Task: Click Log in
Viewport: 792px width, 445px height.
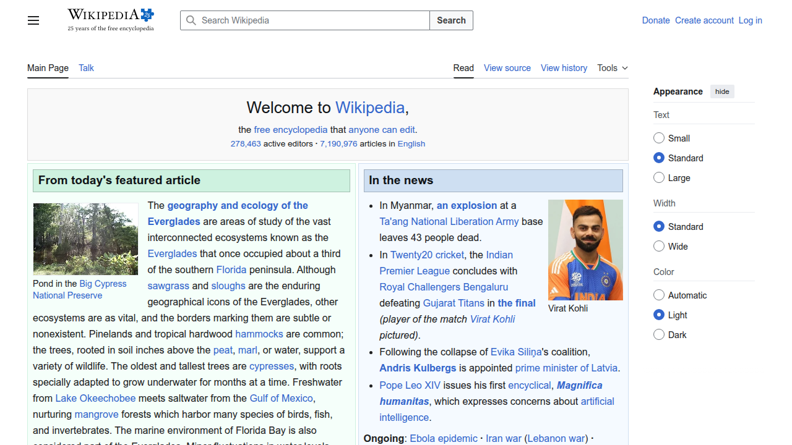Action: (x=750, y=20)
